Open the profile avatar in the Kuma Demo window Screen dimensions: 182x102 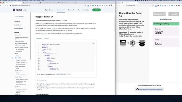coord(179,5)
